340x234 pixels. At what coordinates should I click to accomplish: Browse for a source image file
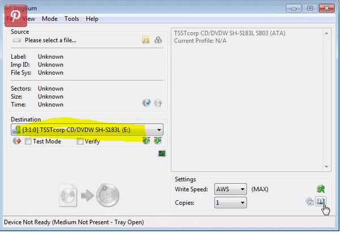(x=146, y=40)
